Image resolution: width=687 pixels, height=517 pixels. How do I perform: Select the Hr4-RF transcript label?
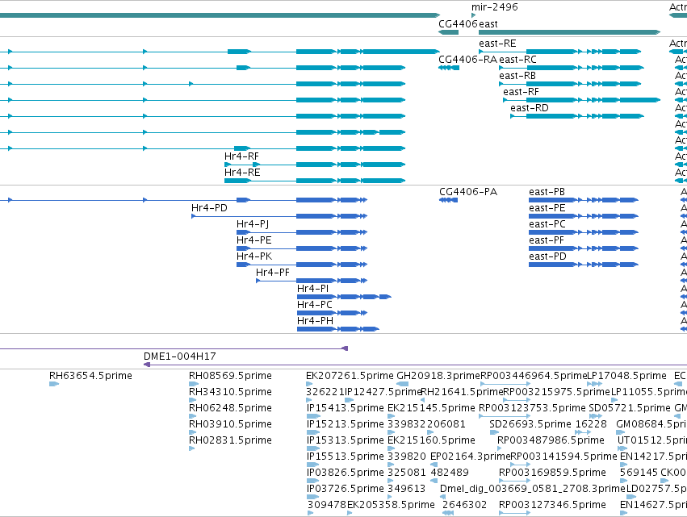241,156
